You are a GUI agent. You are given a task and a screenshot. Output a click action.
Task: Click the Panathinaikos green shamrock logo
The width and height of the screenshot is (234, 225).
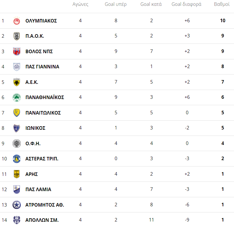tap(17, 97)
